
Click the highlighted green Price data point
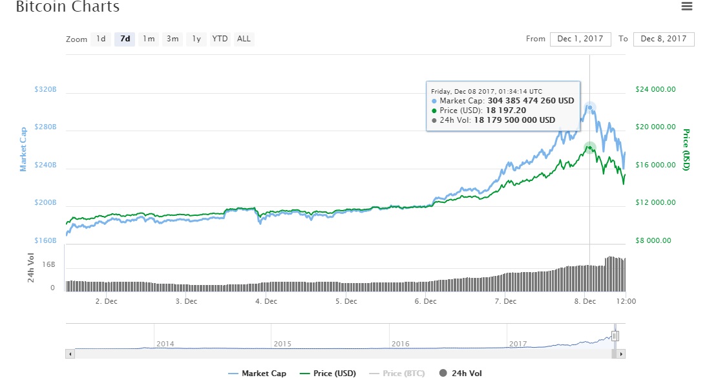point(589,147)
